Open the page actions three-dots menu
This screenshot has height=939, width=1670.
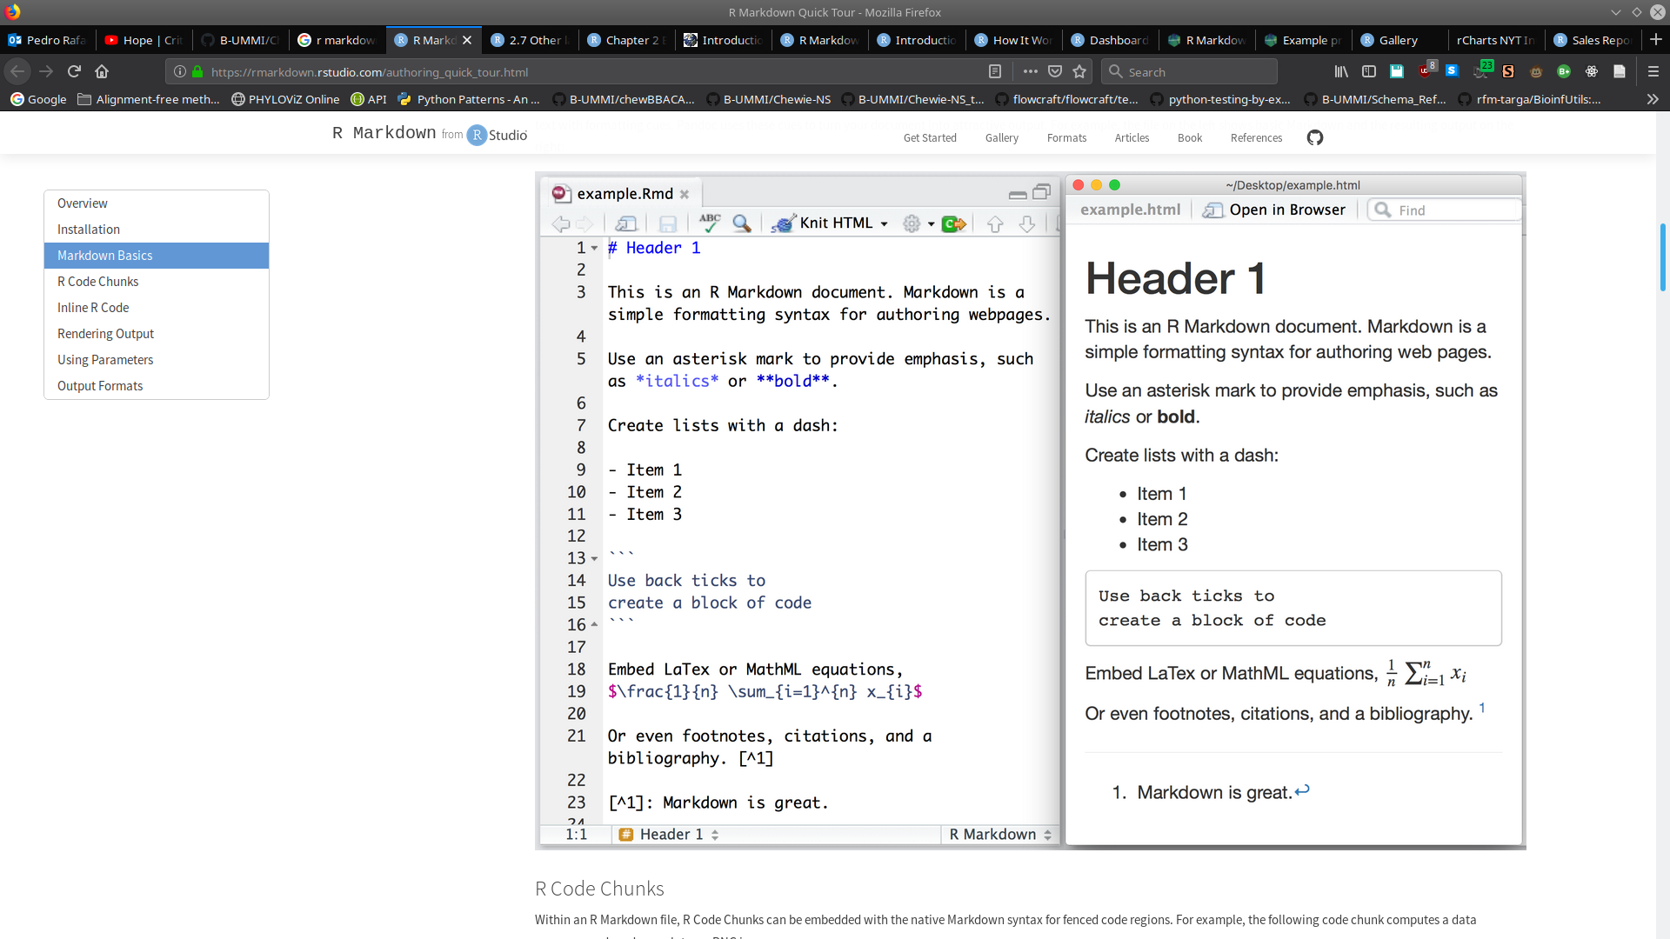coord(1030,71)
